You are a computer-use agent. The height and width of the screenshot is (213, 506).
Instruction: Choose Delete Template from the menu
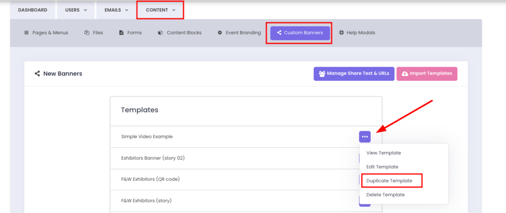pyautogui.click(x=385, y=195)
